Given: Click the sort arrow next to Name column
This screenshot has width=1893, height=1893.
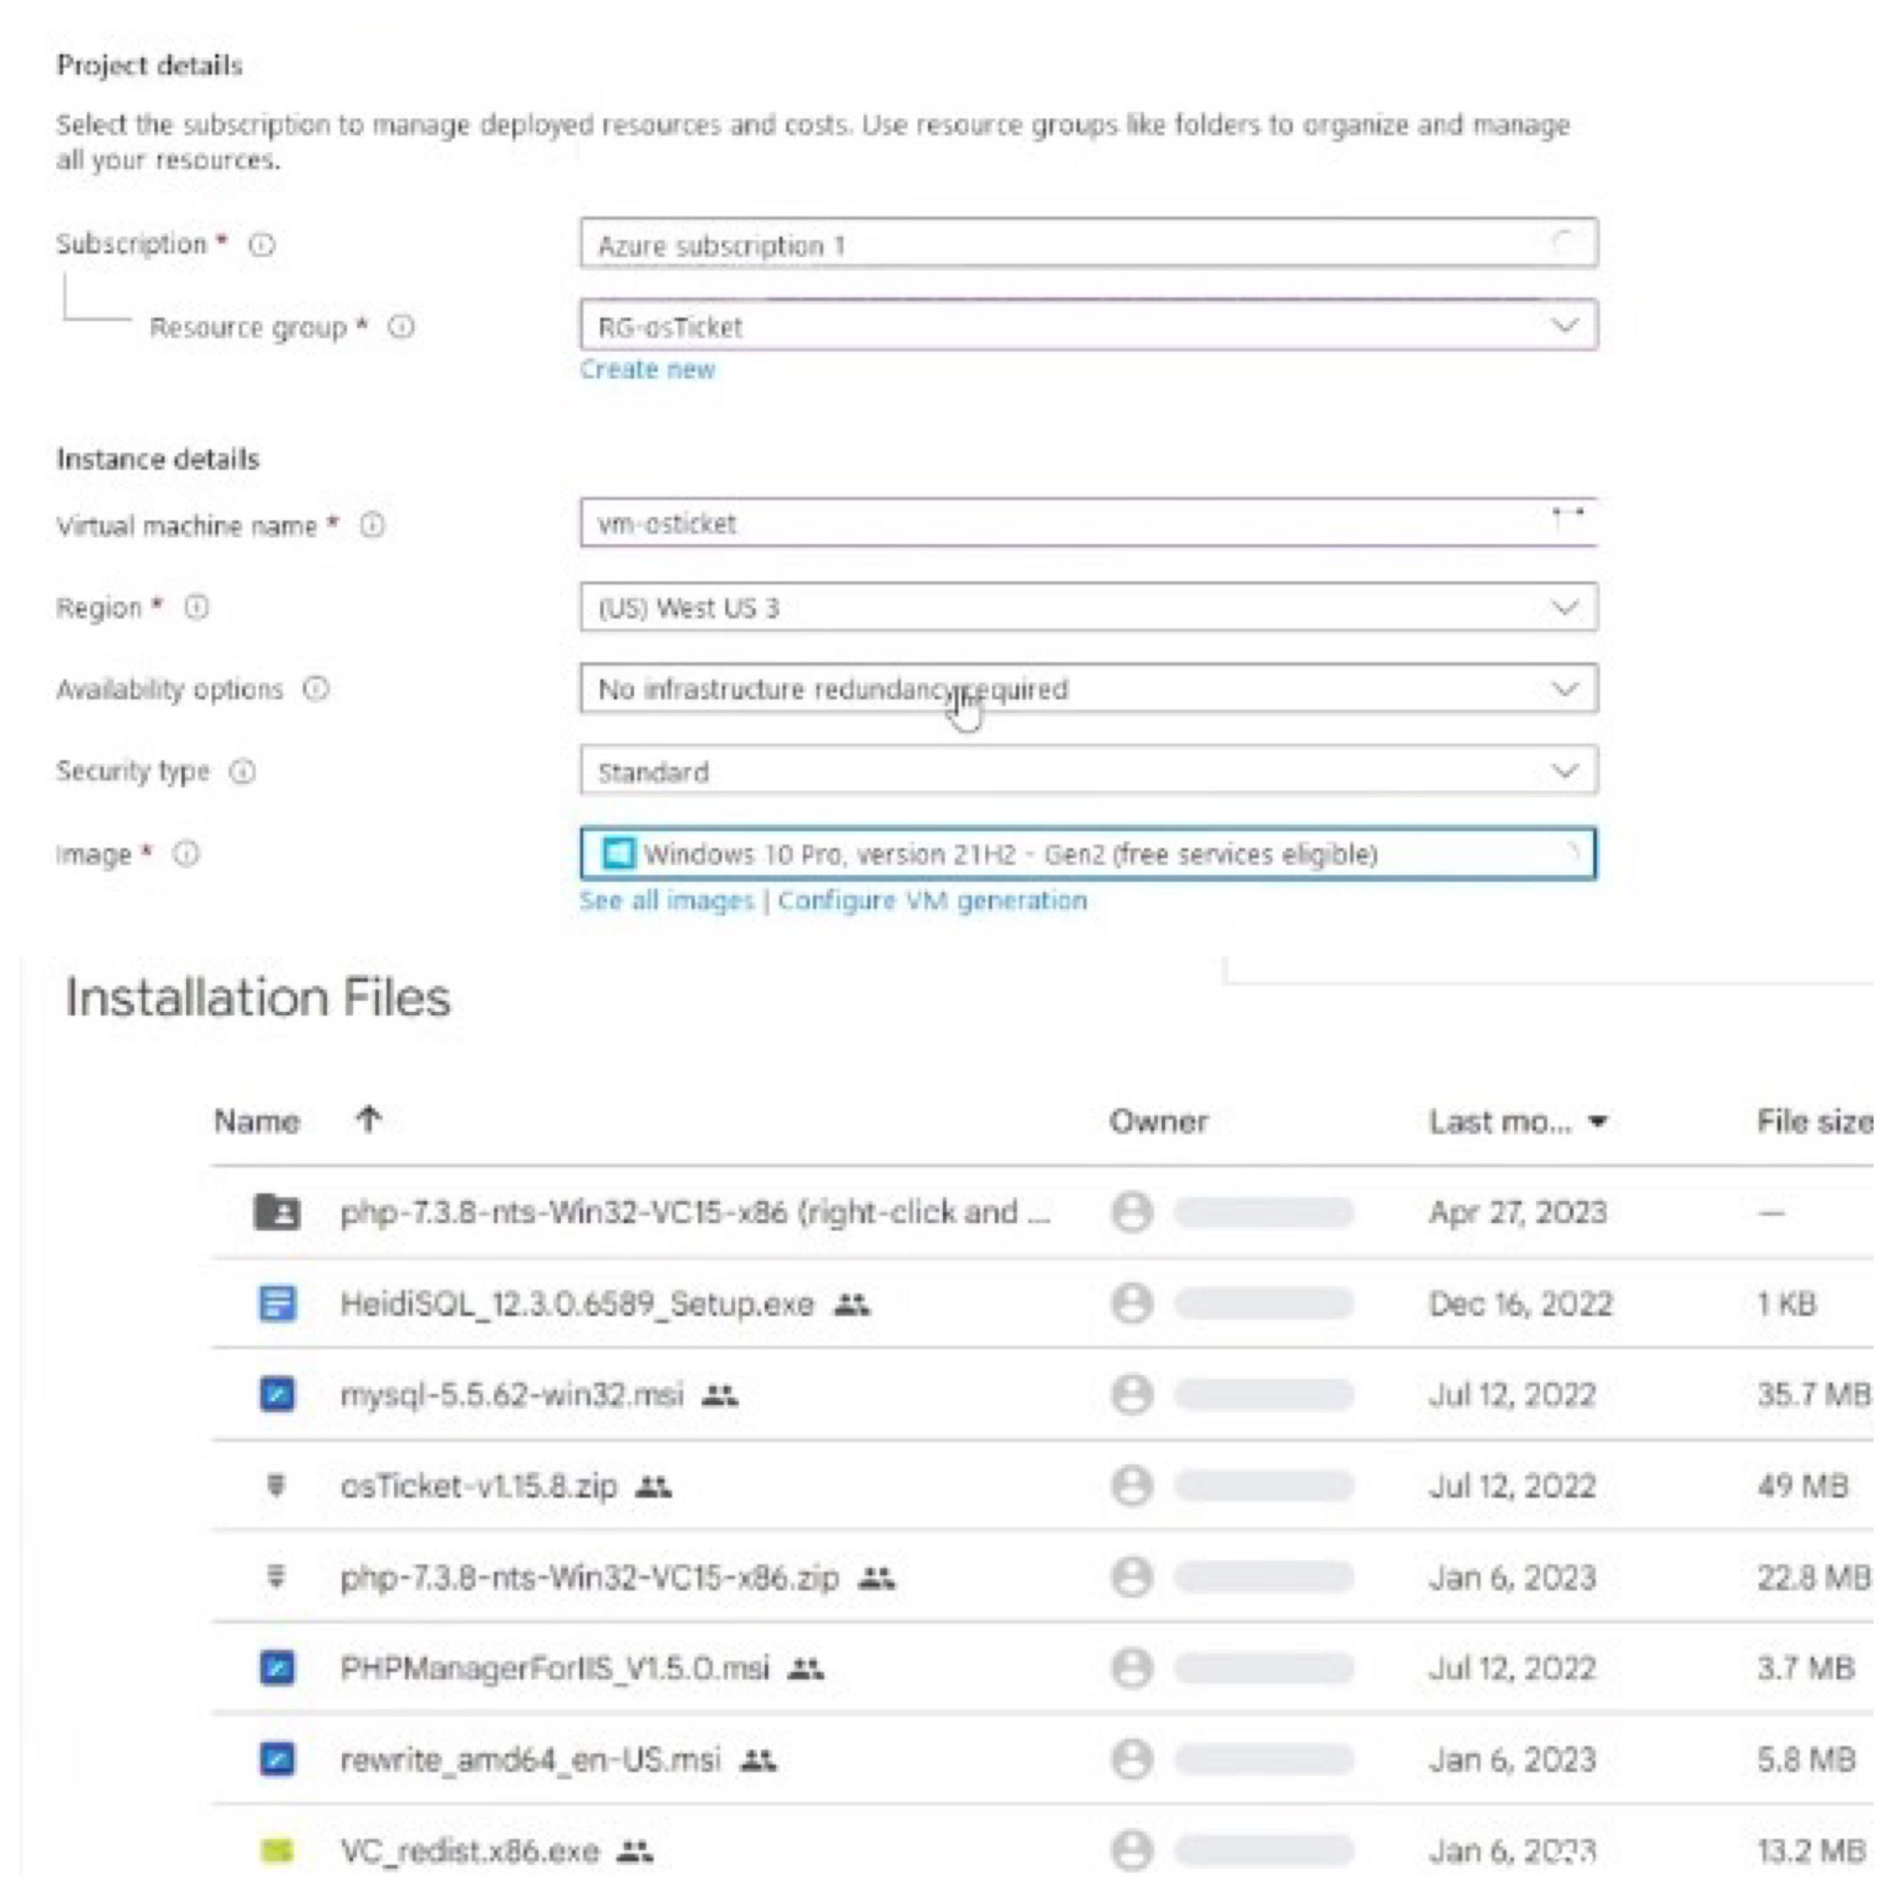Looking at the screenshot, I should [x=368, y=1120].
